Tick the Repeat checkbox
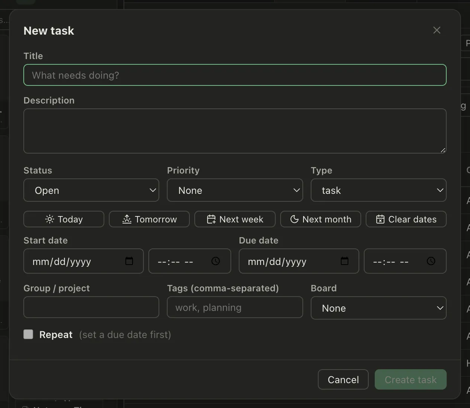The image size is (470, 408). [28, 334]
